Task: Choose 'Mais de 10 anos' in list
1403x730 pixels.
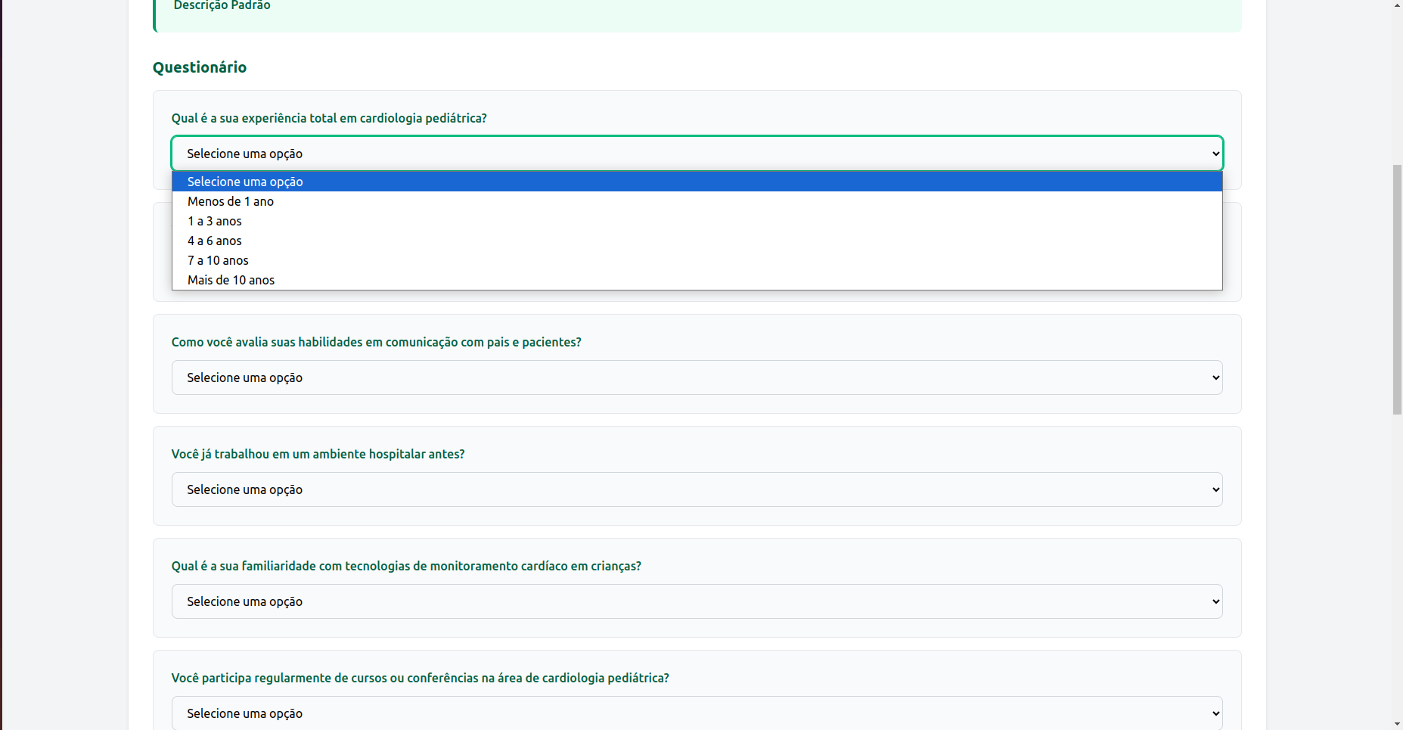Action: pos(231,280)
